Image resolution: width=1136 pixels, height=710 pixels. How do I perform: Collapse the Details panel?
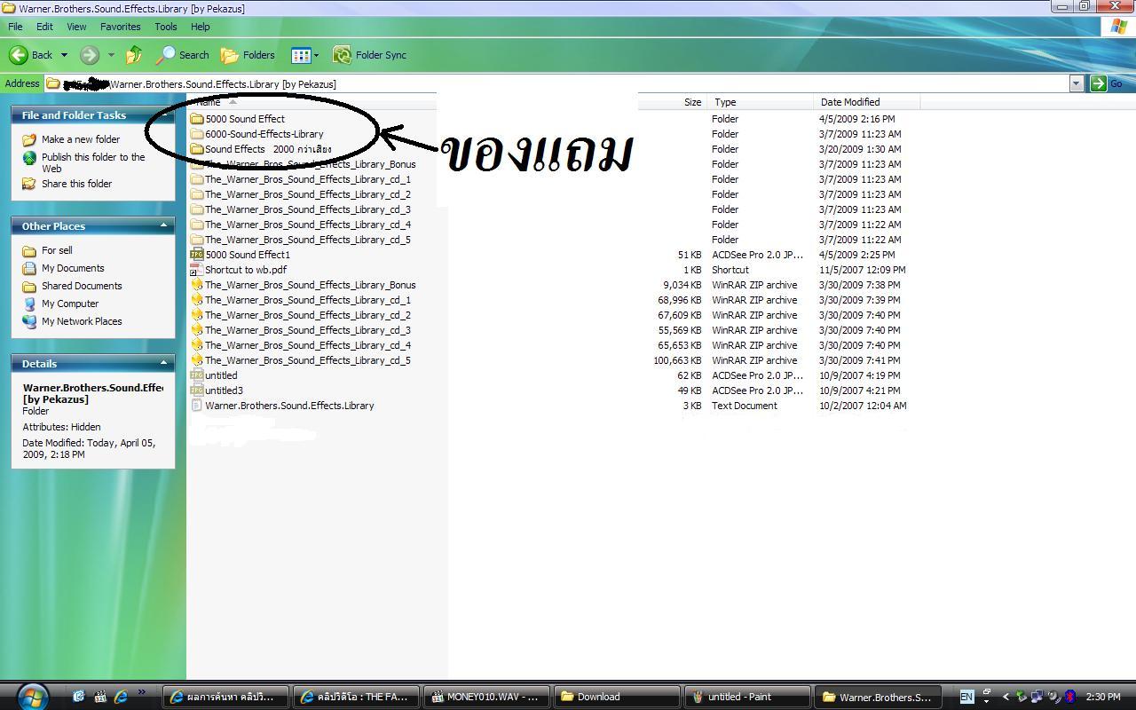pyautogui.click(x=163, y=363)
